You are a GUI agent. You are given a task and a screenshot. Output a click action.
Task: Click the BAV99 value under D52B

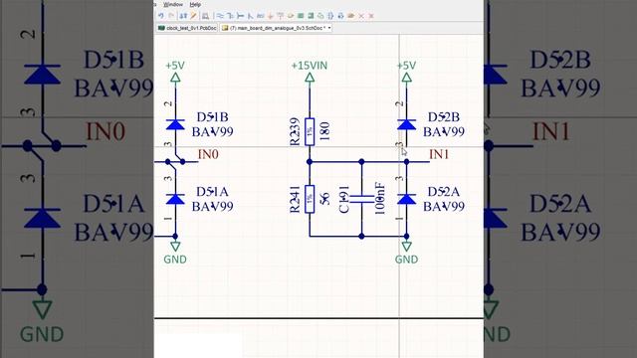point(444,132)
